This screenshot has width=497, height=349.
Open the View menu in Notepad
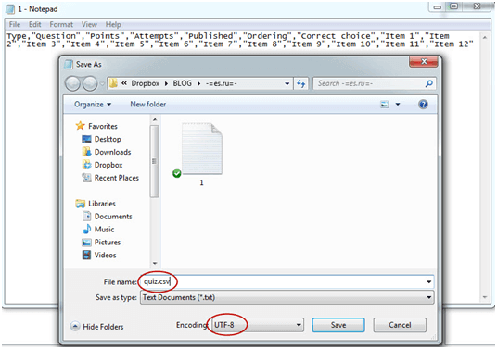[89, 24]
